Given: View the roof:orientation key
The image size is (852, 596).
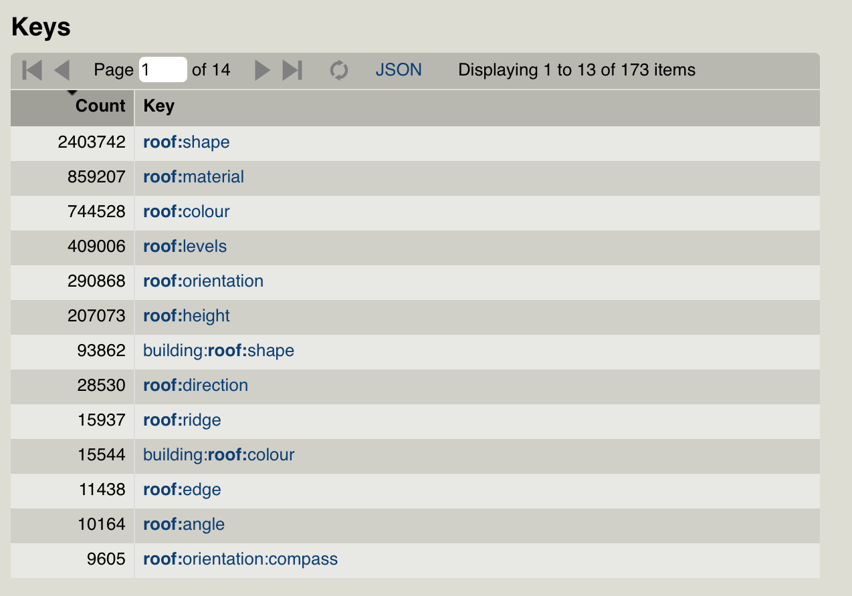Looking at the screenshot, I should point(203,281).
